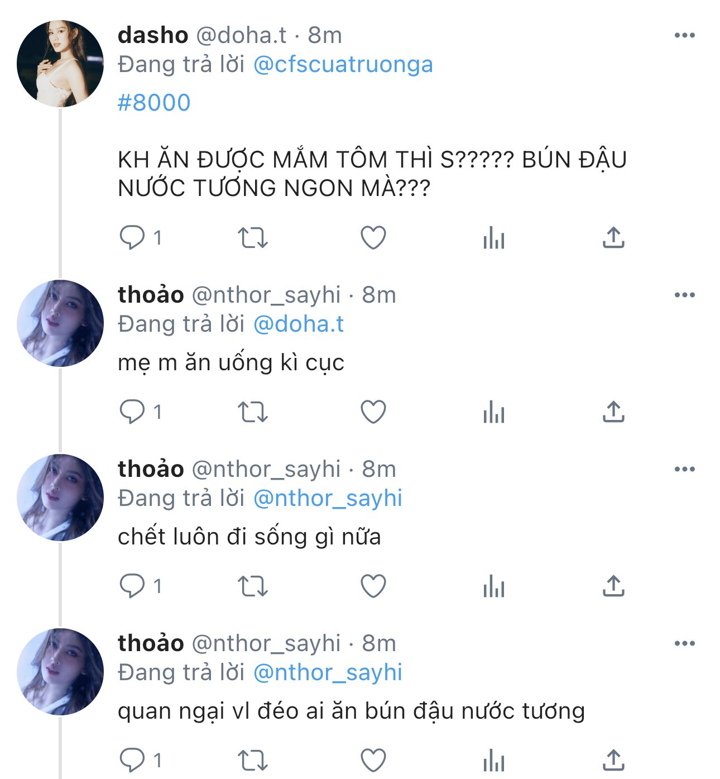Screen dimensions: 720x779
Task: Open thoảo's avatar on the last tweet
Action: tap(60, 672)
